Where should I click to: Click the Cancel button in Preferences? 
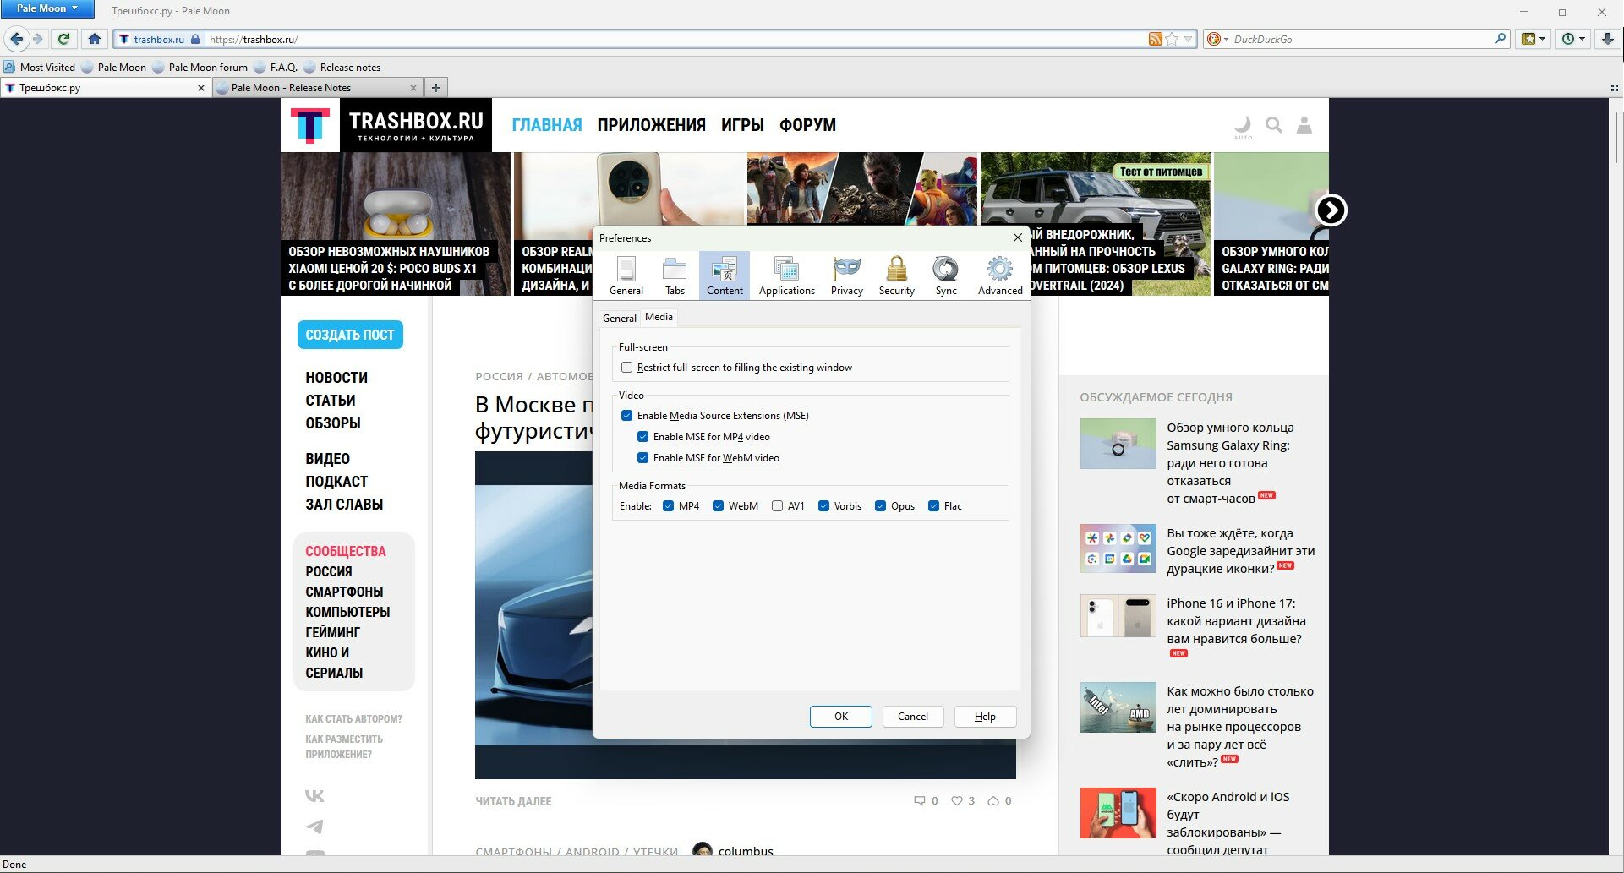tap(913, 717)
